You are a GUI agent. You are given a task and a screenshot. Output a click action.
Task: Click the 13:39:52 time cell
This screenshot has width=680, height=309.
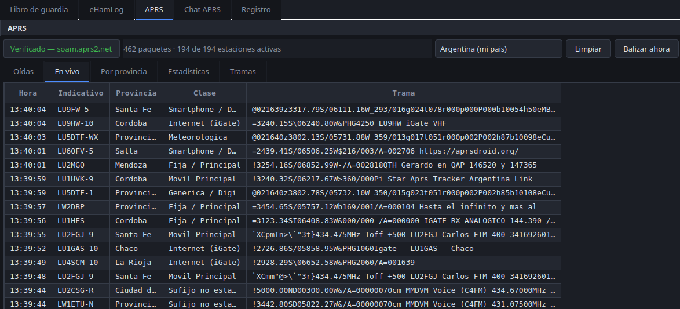(x=28, y=248)
